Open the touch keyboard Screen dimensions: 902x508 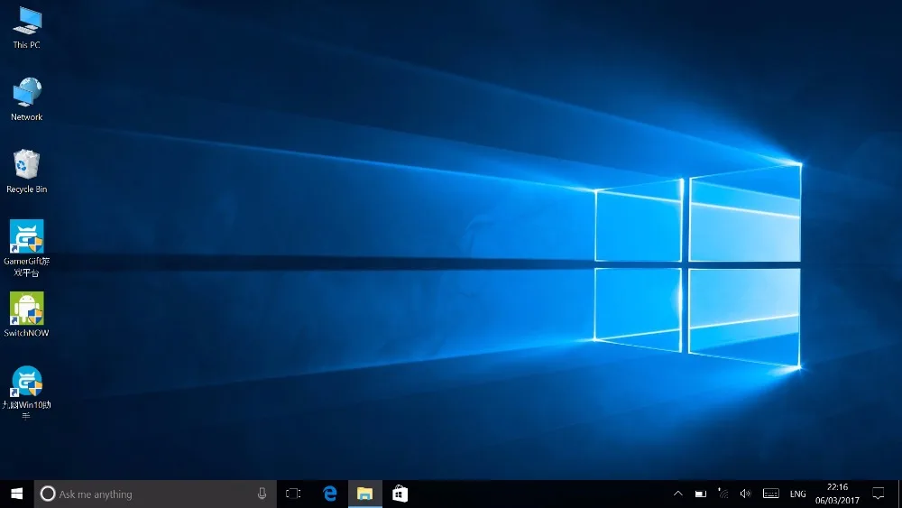pyautogui.click(x=771, y=494)
